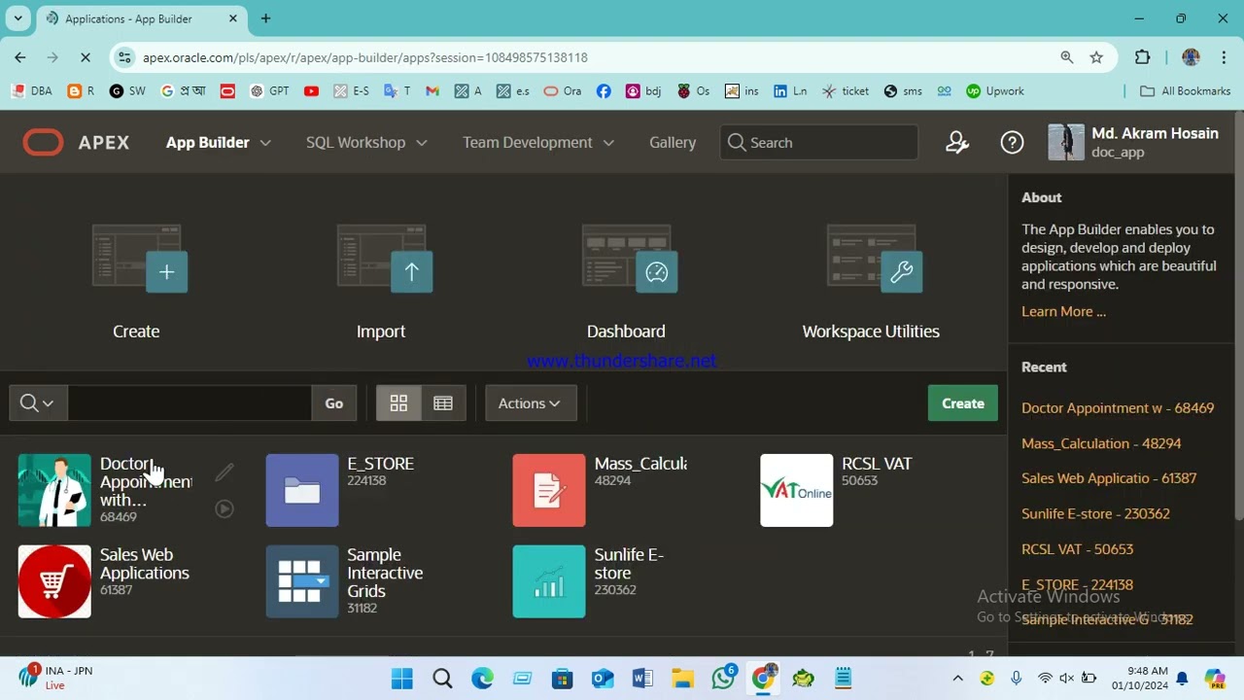Open Microsoft Word from the taskbar
The width and height of the screenshot is (1244, 700).
642,679
